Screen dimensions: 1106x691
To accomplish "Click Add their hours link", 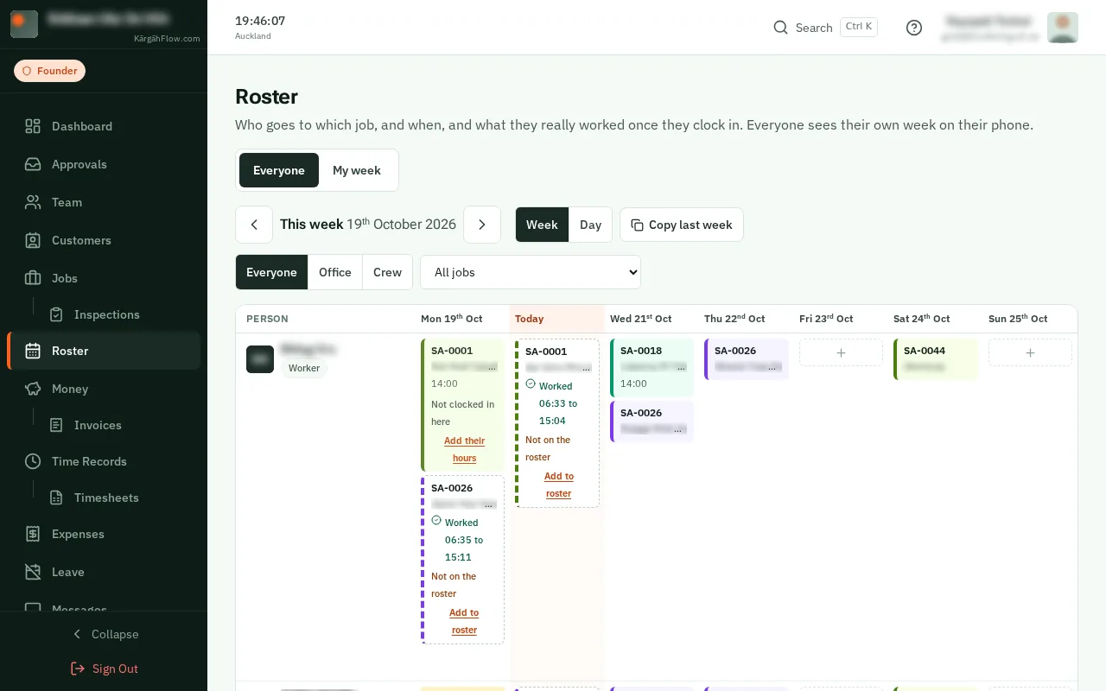I will coord(464,449).
